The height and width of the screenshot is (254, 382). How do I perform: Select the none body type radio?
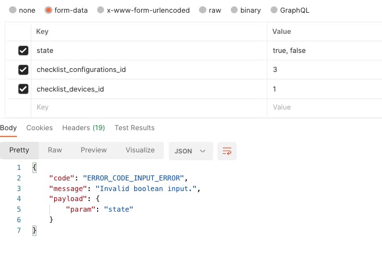(x=13, y=10)
